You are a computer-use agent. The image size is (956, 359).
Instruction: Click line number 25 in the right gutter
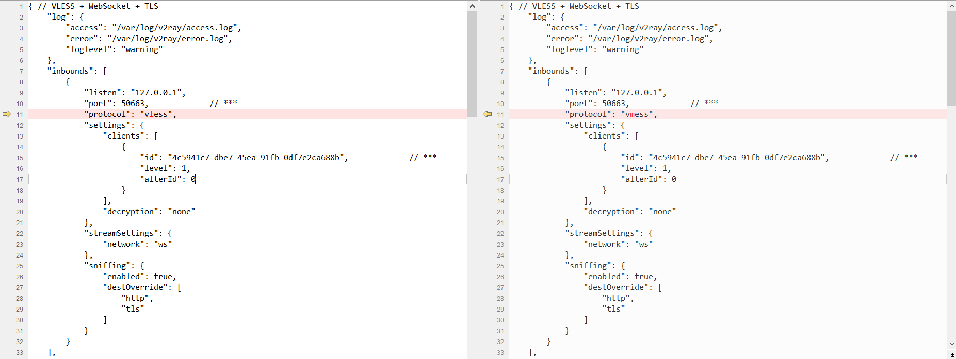tap(500, 266)
